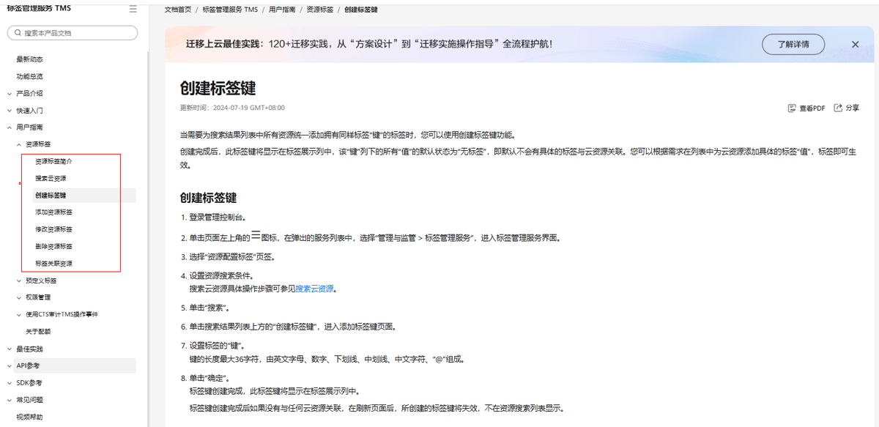
Task: Open the 最新动态 sidebar entry
Action: point(30,59)
